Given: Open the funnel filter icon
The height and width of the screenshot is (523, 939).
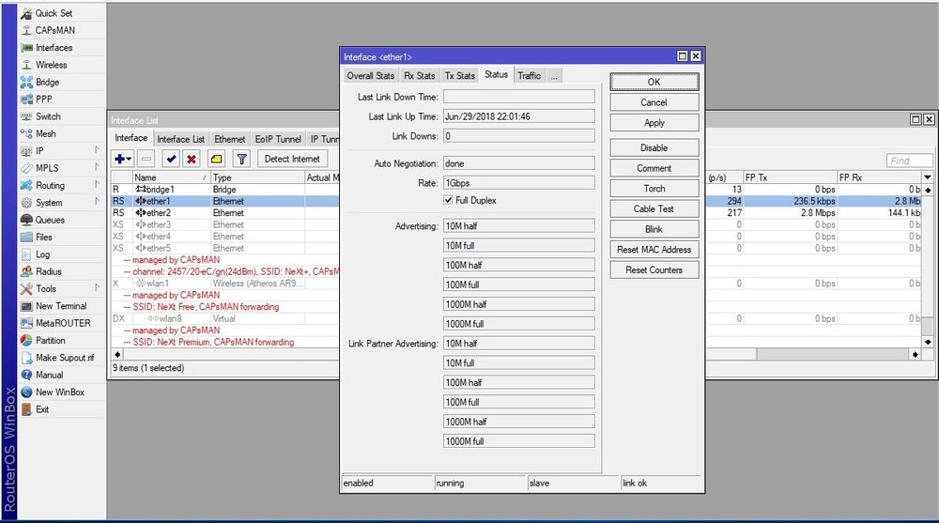Looking at the screenshot, I should [x=241, y=160].
